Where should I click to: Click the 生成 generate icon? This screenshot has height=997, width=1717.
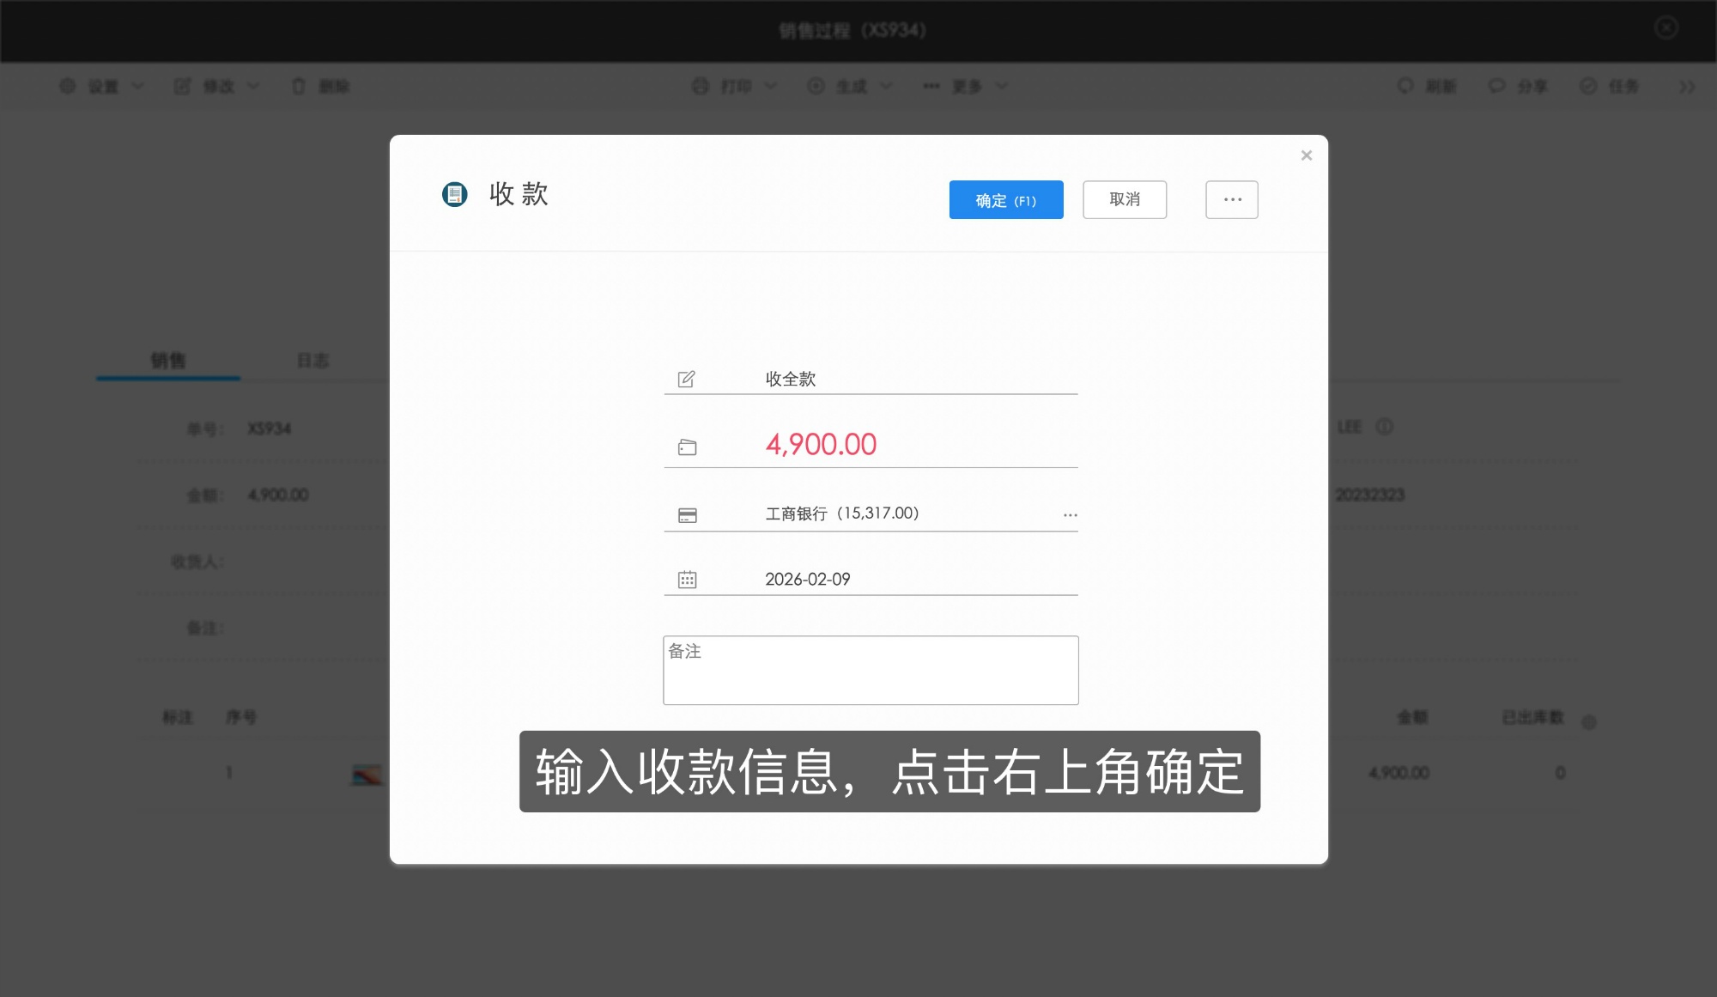pyautogui.click(x=816, y=86)
